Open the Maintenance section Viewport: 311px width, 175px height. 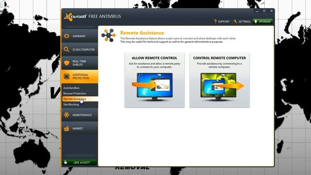[x=80, y=115]
